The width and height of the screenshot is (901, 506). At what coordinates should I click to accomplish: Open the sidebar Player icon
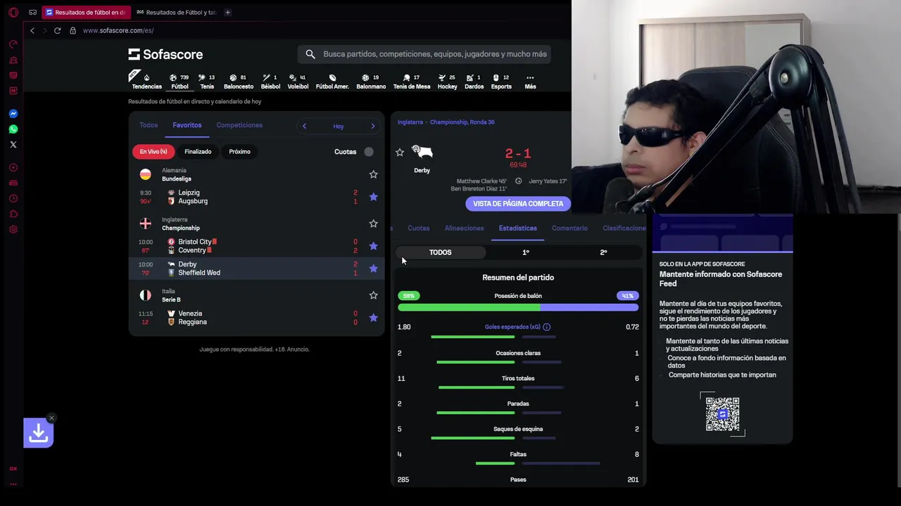(x=13, y=167)
